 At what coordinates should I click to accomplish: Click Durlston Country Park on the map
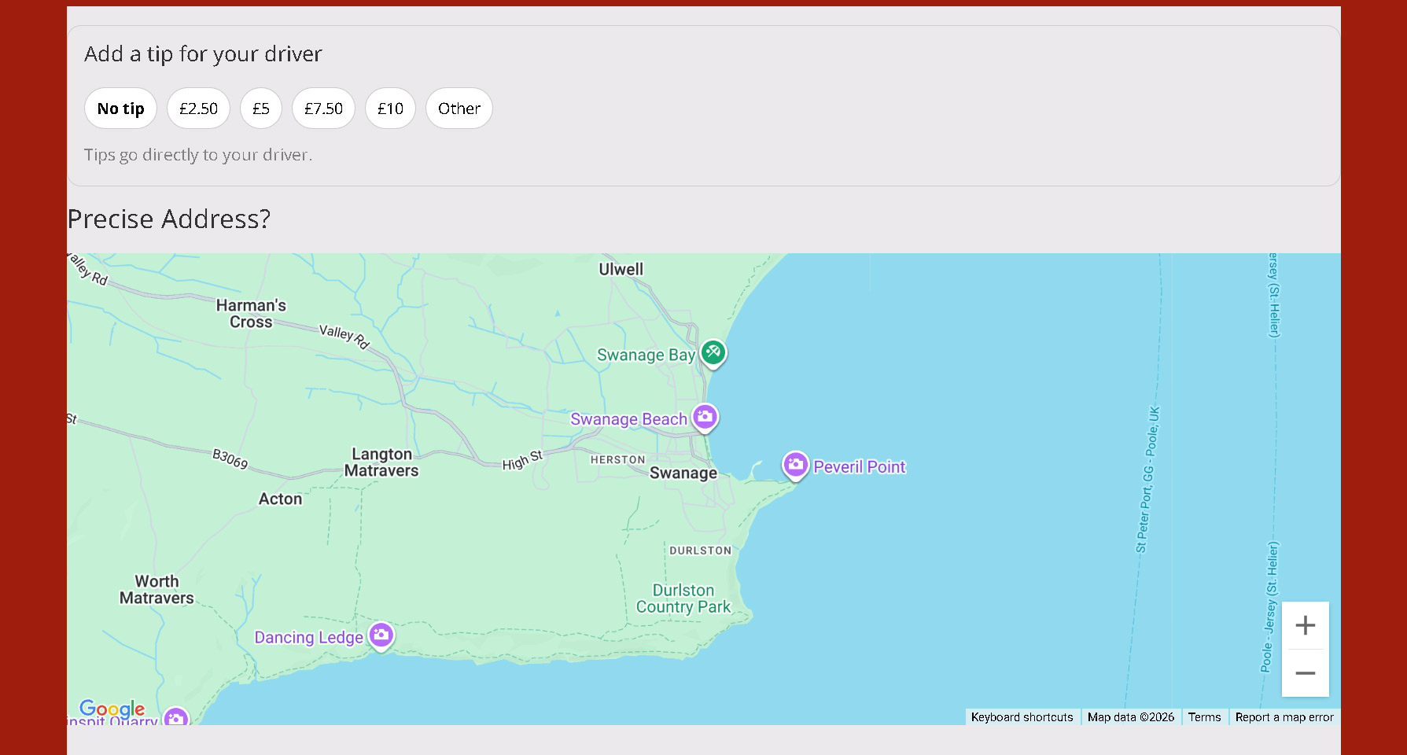(683, 598)
